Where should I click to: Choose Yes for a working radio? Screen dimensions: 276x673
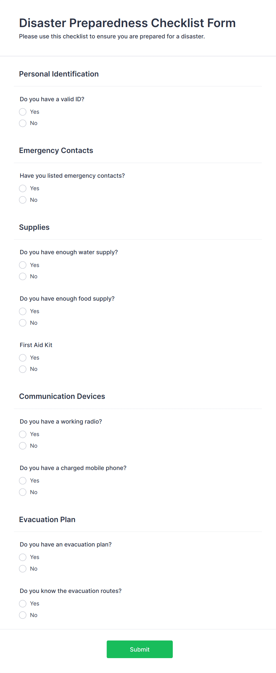click(x=23, y=434)
